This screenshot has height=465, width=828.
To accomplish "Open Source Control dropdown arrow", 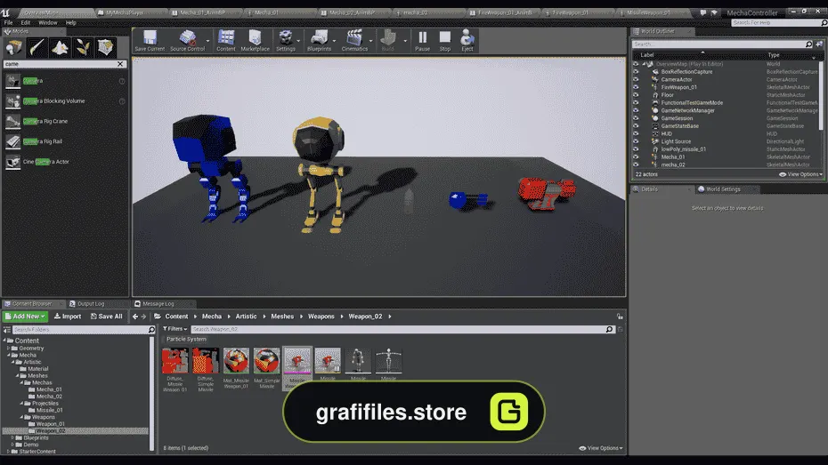I will (208, 41).
